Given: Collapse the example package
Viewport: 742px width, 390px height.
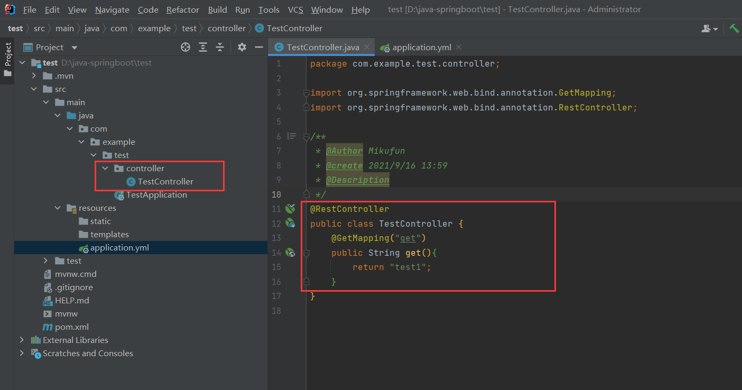Looking at the screenshot, I should [x=81, y=142].
